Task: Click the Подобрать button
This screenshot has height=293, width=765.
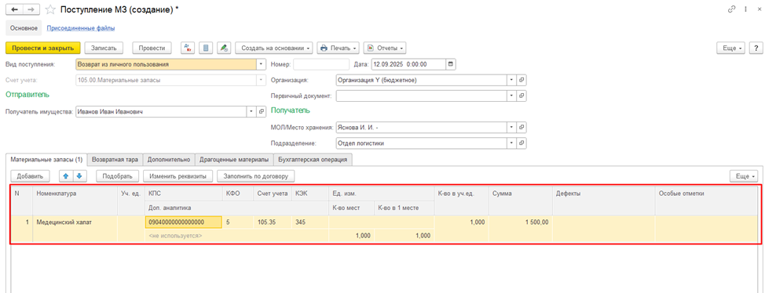Action: click(118, 175)
